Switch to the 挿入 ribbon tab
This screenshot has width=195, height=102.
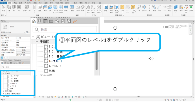tap(41, 3)
